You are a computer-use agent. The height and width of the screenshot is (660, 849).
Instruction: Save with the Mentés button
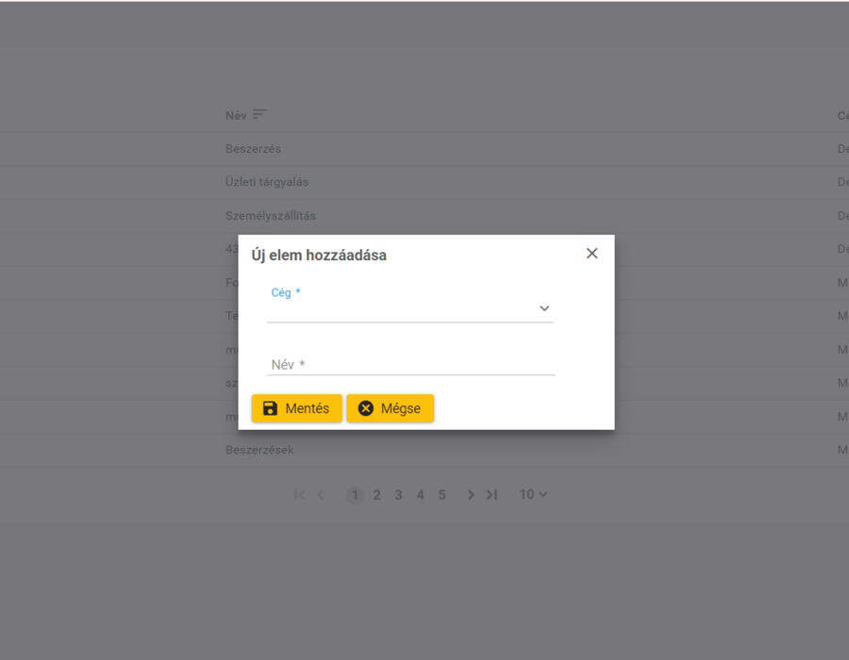coord(297,408)
